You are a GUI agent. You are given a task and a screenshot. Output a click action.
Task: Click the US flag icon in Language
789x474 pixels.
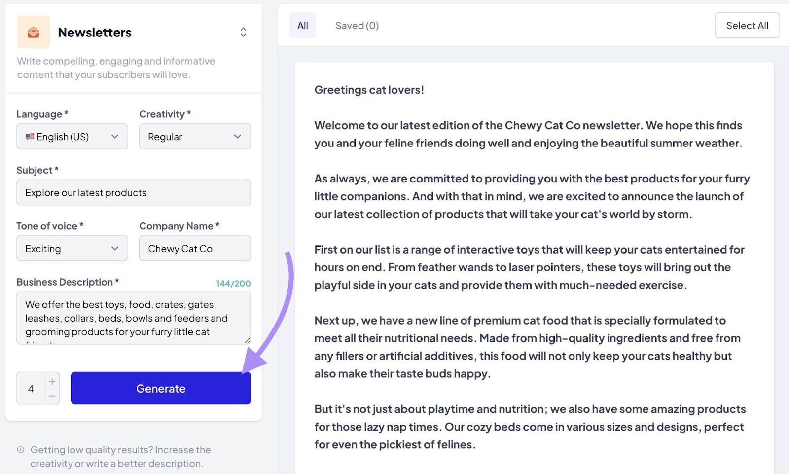point(30,137)
